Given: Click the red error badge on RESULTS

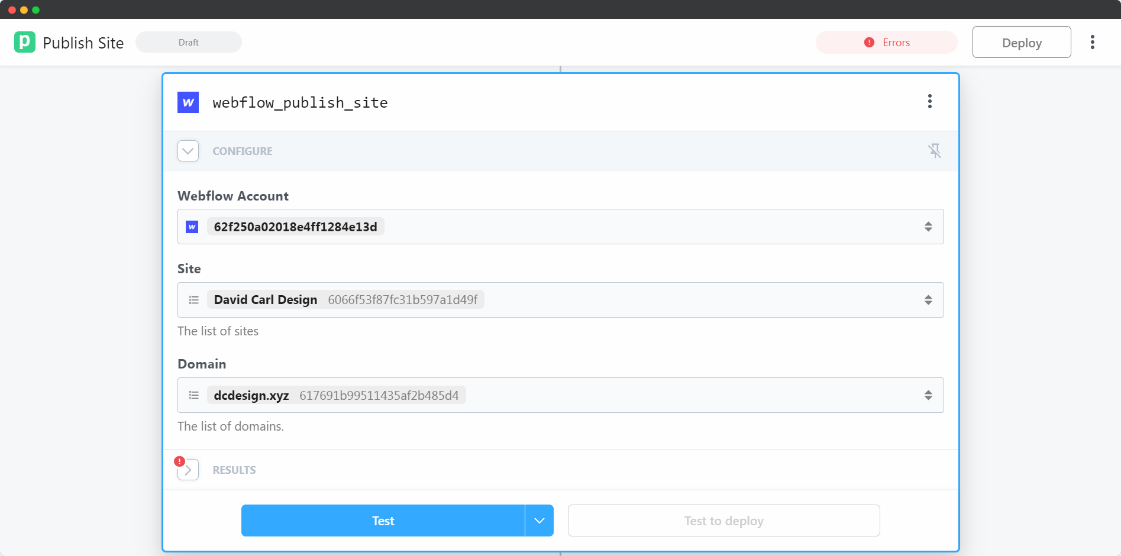Looking at the screenshot, I should [x=179, y=460].
